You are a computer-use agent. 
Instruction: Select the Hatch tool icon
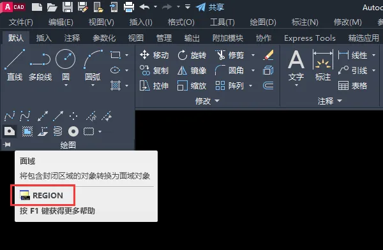coord(116,85)
